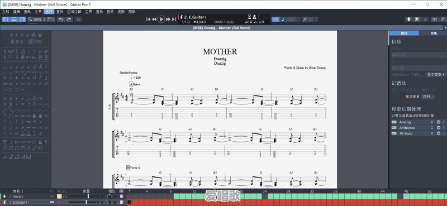Adjust the 100% zoom stepper
The width and height of the screenshot is (447, 206).
pyautogui.click(x=44, y=19)
